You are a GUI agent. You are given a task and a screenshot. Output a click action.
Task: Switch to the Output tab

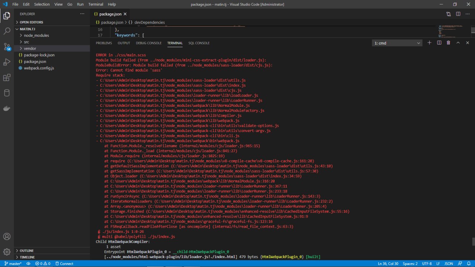click(124, 43)
